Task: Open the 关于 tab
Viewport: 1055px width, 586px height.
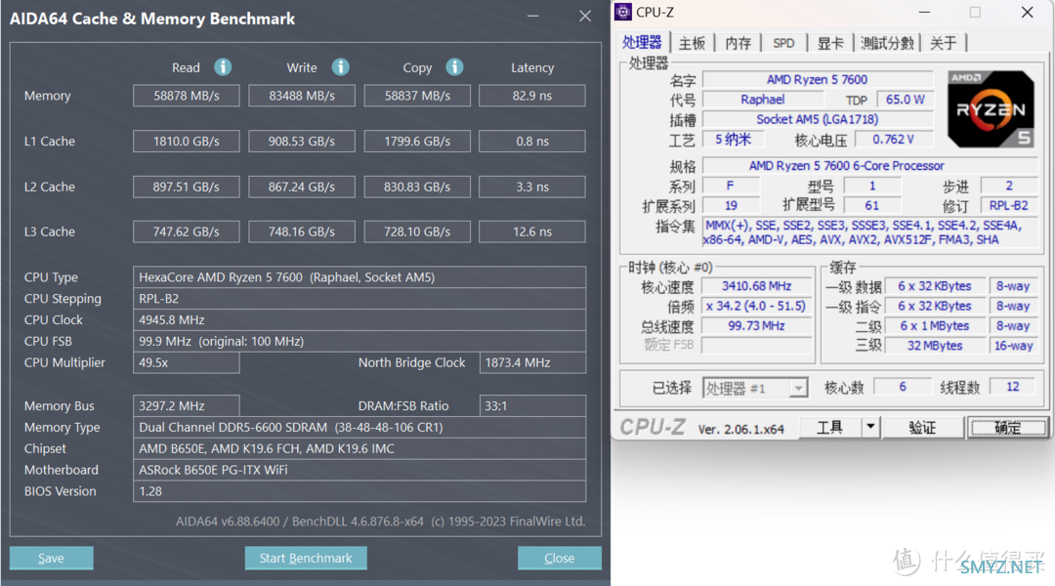Action: [944, 43]
